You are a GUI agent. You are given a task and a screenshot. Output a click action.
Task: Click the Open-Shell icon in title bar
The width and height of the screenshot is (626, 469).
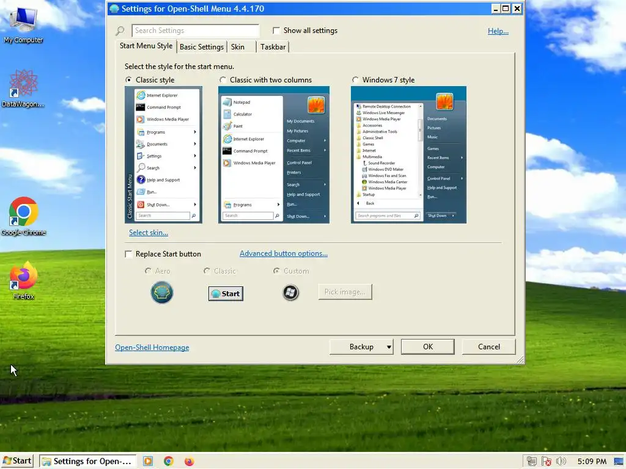[x=114, y=9]
